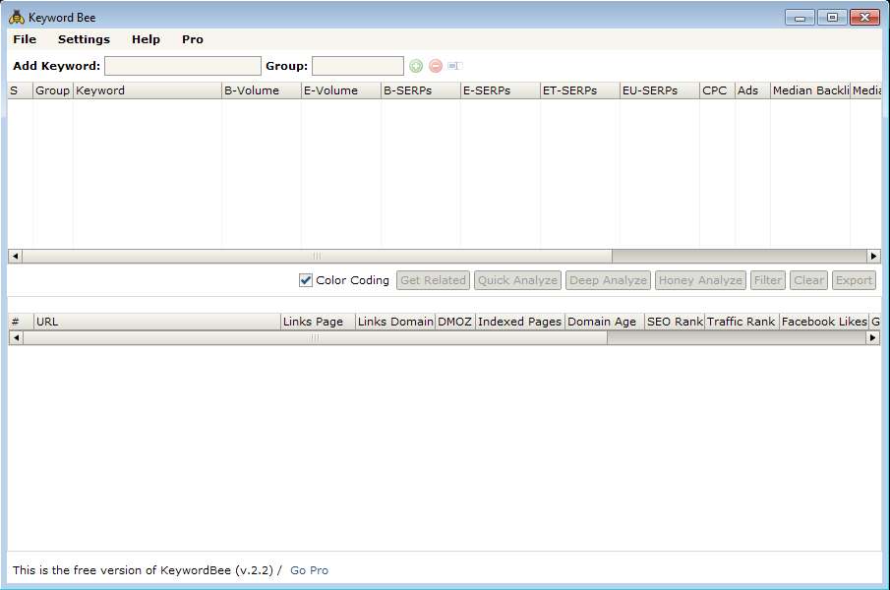The width and height of the screenshot is (890, 590).
Task: Click the Domain Age column header
Action: 605,322
